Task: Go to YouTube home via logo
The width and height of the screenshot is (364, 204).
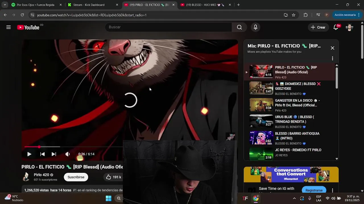Action: pyautogui.click(x=28, y=27)
